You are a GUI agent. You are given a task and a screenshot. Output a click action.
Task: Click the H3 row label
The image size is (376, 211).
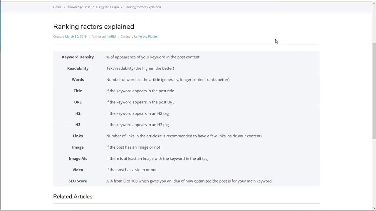coord(78,125)
